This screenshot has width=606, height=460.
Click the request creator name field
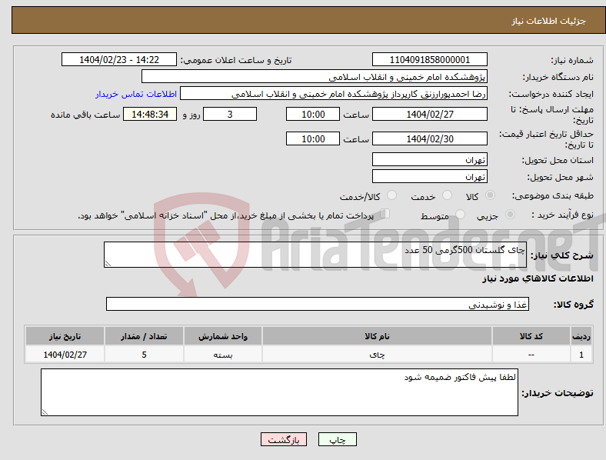click(x=334, y=94)
